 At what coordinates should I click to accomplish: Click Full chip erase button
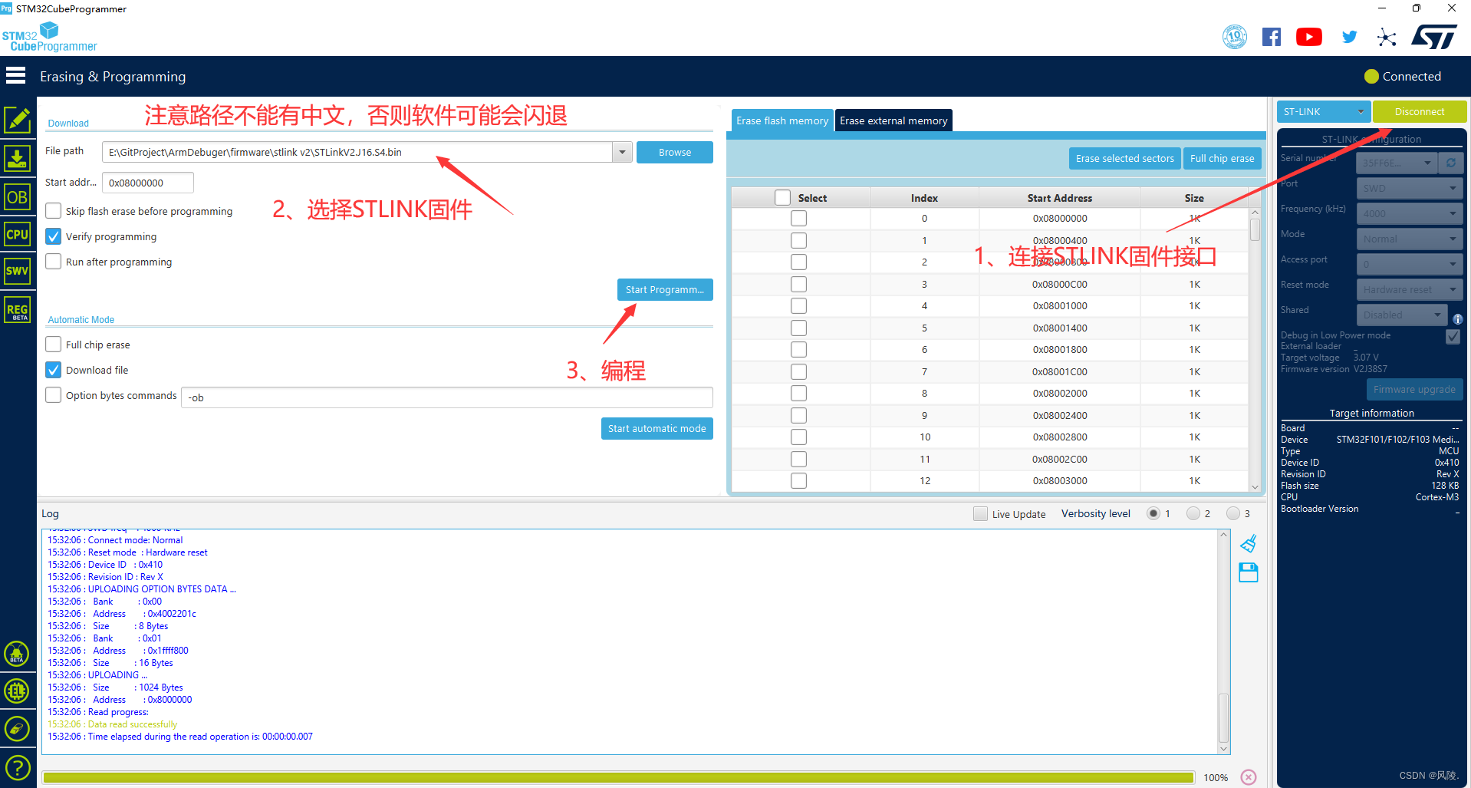coord(1223,158)
